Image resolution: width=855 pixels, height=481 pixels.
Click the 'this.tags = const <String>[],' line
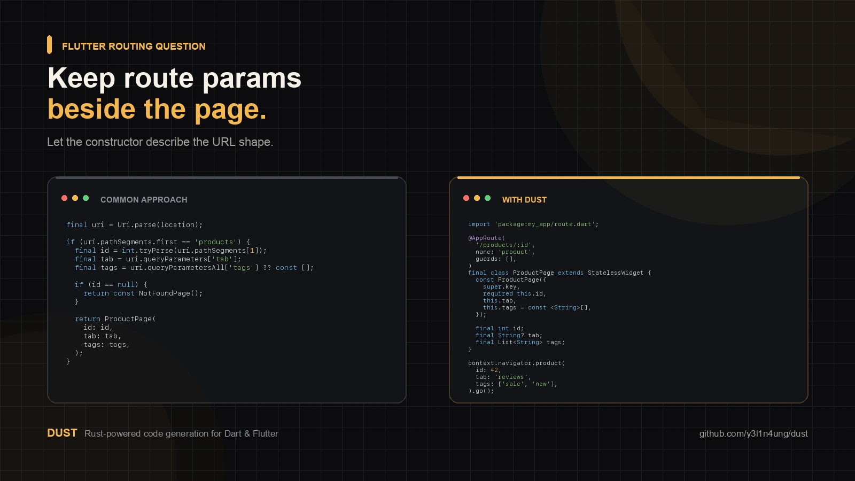point(537,308)
